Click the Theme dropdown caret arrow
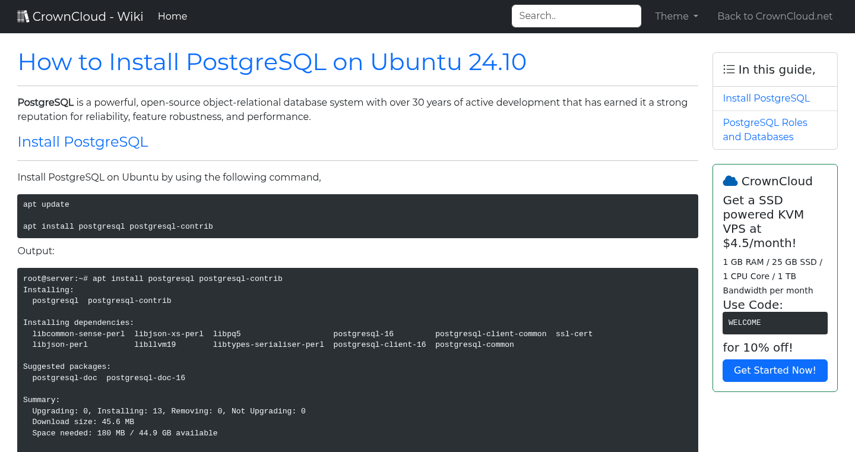The width and height of the screenshot is (855, 452). pyautogui.click(x=696, y=16)
